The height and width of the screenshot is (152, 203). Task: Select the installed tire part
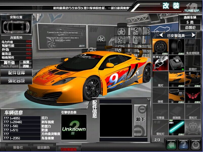pyautogui.click(x=177, y=47)
